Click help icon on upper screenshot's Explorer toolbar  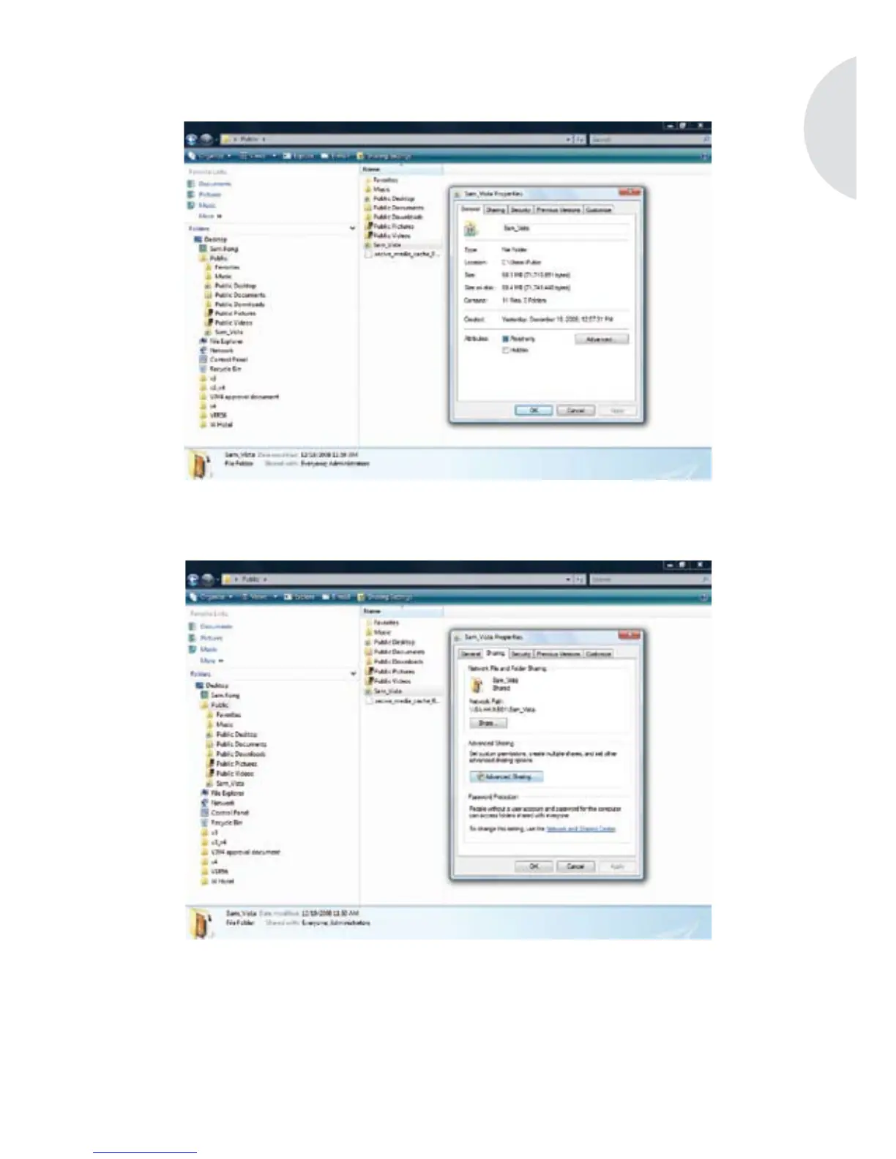tap(705, 156)
